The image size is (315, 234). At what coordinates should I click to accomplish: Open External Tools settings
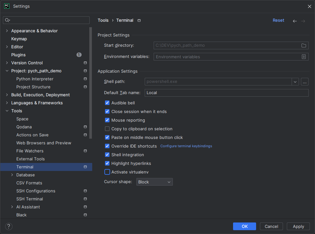click(x=30, y=159)
